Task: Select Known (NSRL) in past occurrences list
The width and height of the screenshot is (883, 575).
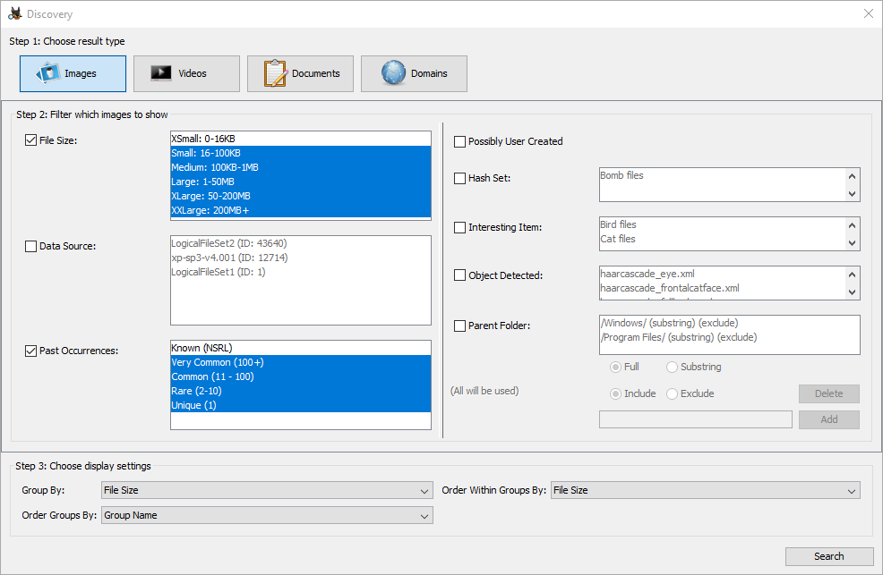Action: pos(300,348)
